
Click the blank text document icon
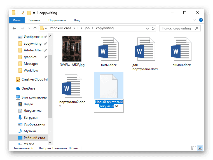tap(109, 86)
